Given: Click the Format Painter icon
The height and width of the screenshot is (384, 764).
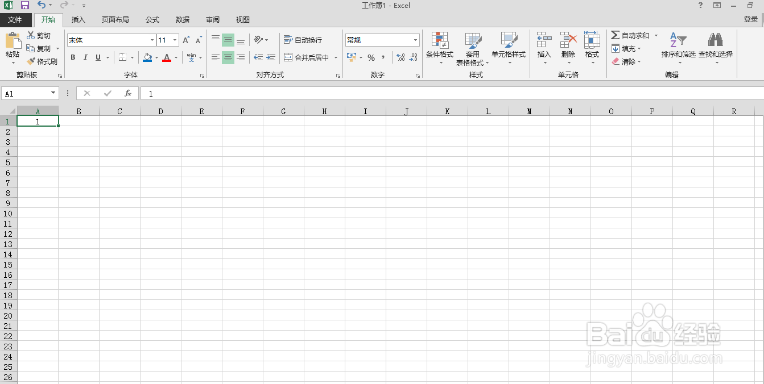Looking at the screenshot, I should click(43, 61).
